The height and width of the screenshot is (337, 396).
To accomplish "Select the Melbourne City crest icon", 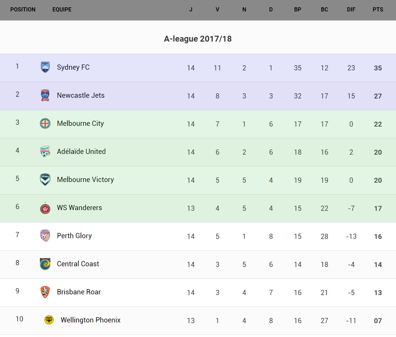I will (x=45, y=123).
